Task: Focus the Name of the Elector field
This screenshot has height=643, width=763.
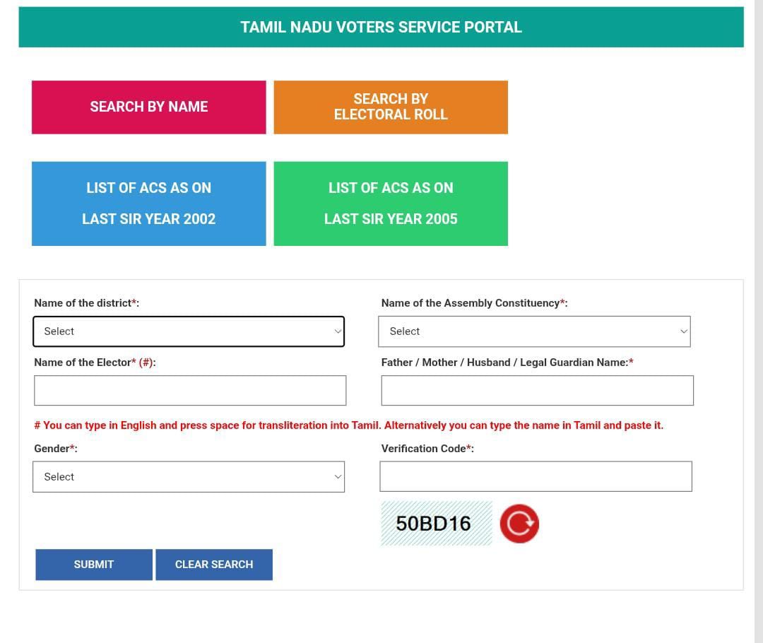Action: pos(190,391)
